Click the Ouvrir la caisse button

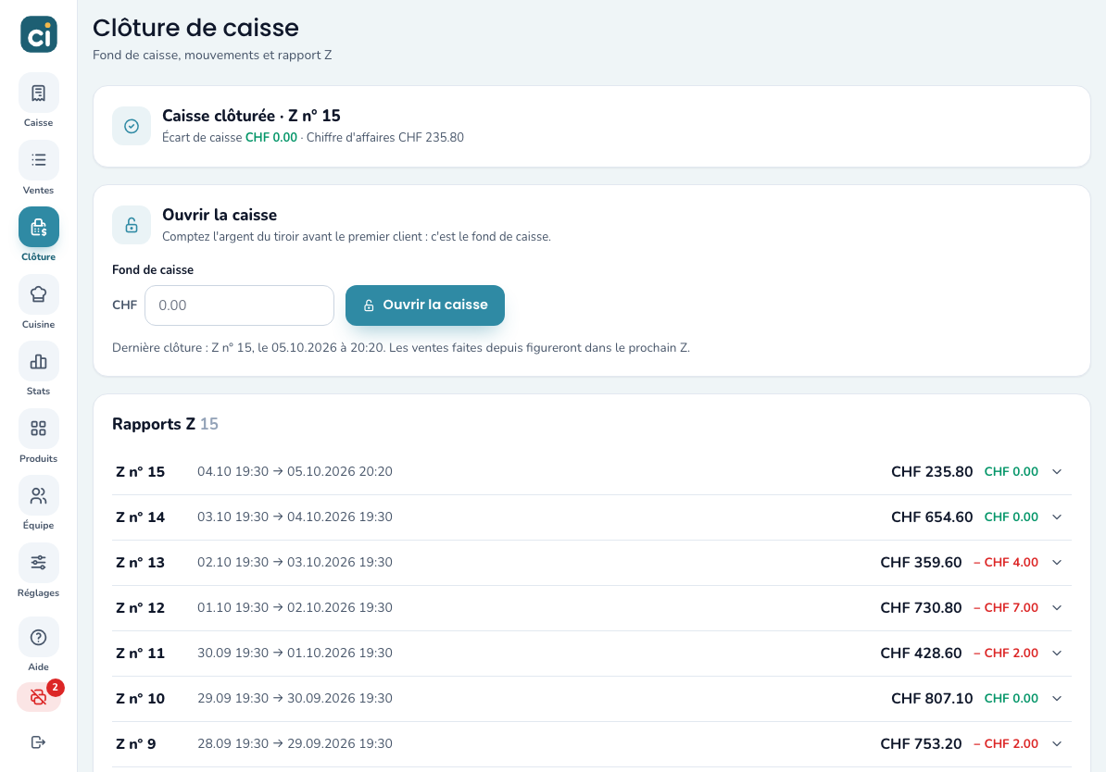click(x=424, y=305)
